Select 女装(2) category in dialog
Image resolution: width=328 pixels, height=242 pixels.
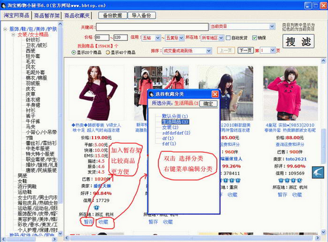pos(170,127)
